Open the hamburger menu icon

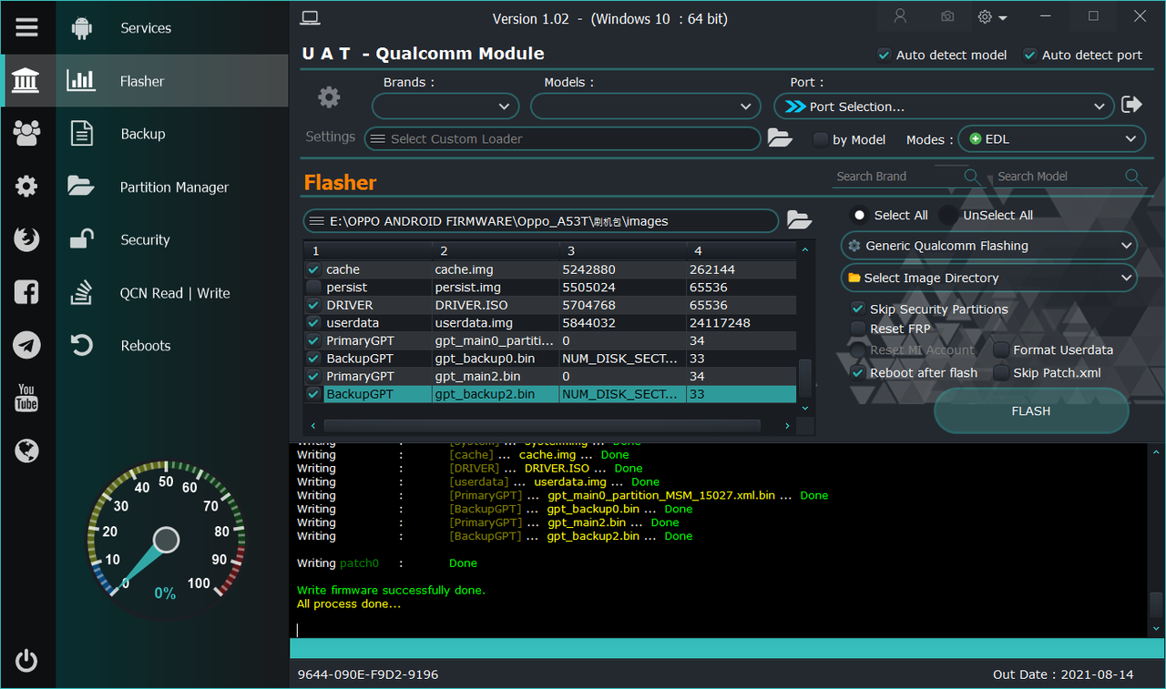pos(26,27)
